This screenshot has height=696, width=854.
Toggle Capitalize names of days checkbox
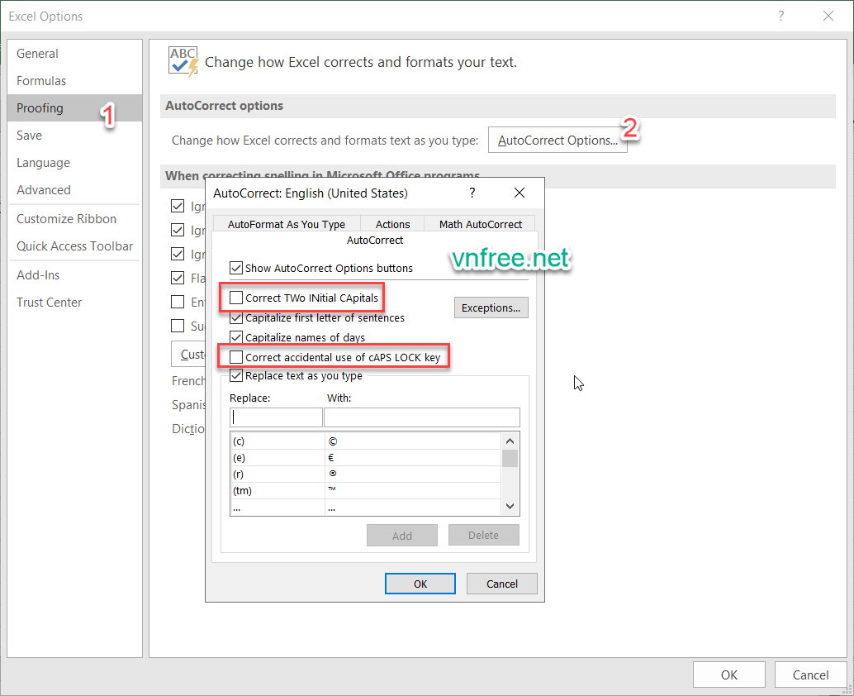pos(237,337)
